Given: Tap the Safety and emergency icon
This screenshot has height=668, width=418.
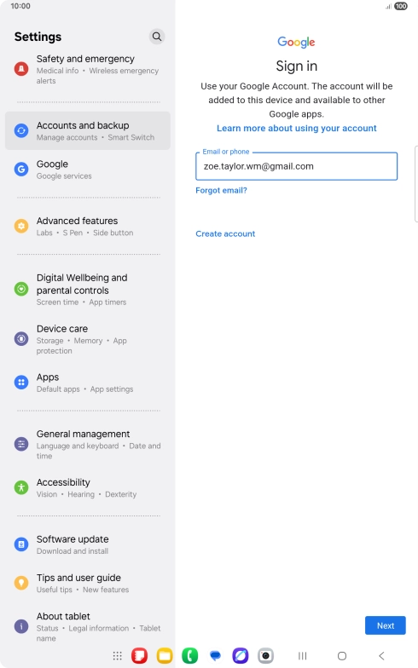Looking at the screenshot, I should [x=21, y=68].
